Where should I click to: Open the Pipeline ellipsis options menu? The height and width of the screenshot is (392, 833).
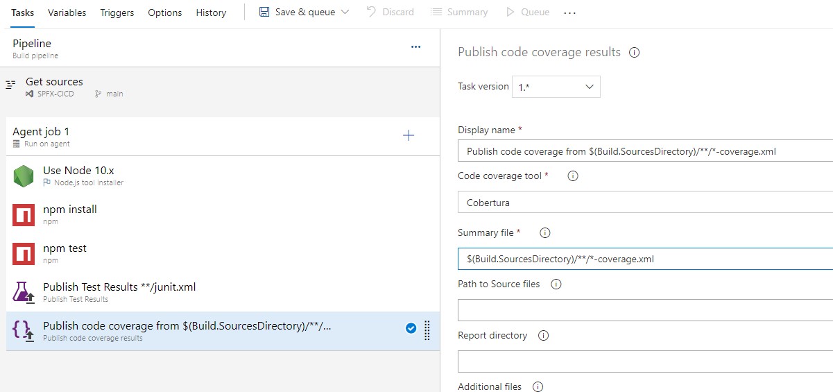pos(415,47)
